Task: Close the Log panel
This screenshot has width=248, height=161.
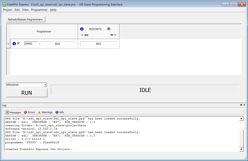Action: pyautogui.click(x=244, y=105)
